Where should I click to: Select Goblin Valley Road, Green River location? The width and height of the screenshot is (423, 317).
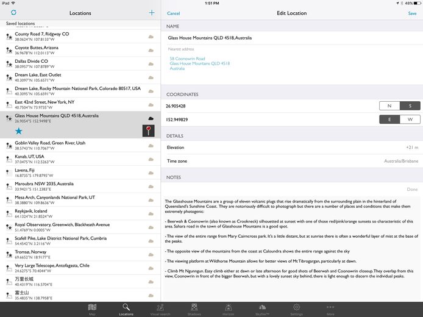(x=80, y=146)
